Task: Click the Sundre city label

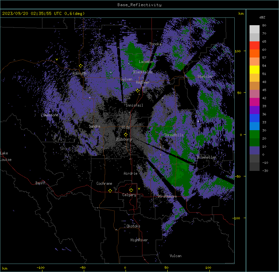Action: [x=95, y=126]
